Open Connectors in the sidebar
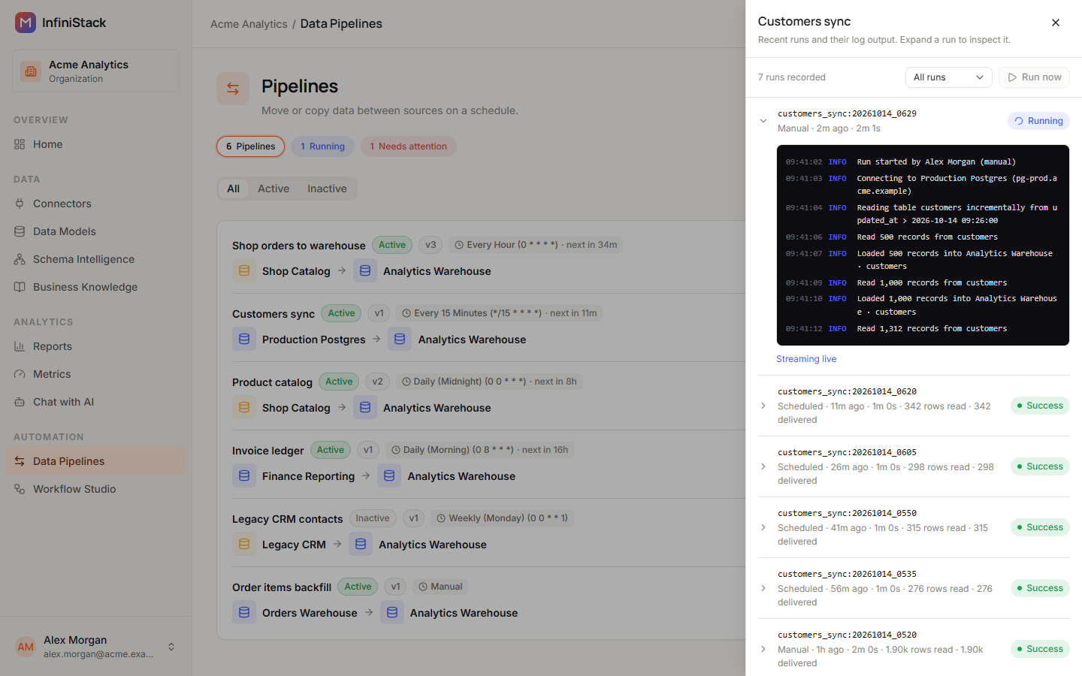This screenshot has width=1082, height=676. pyautogui.click(x=95, y=204)
